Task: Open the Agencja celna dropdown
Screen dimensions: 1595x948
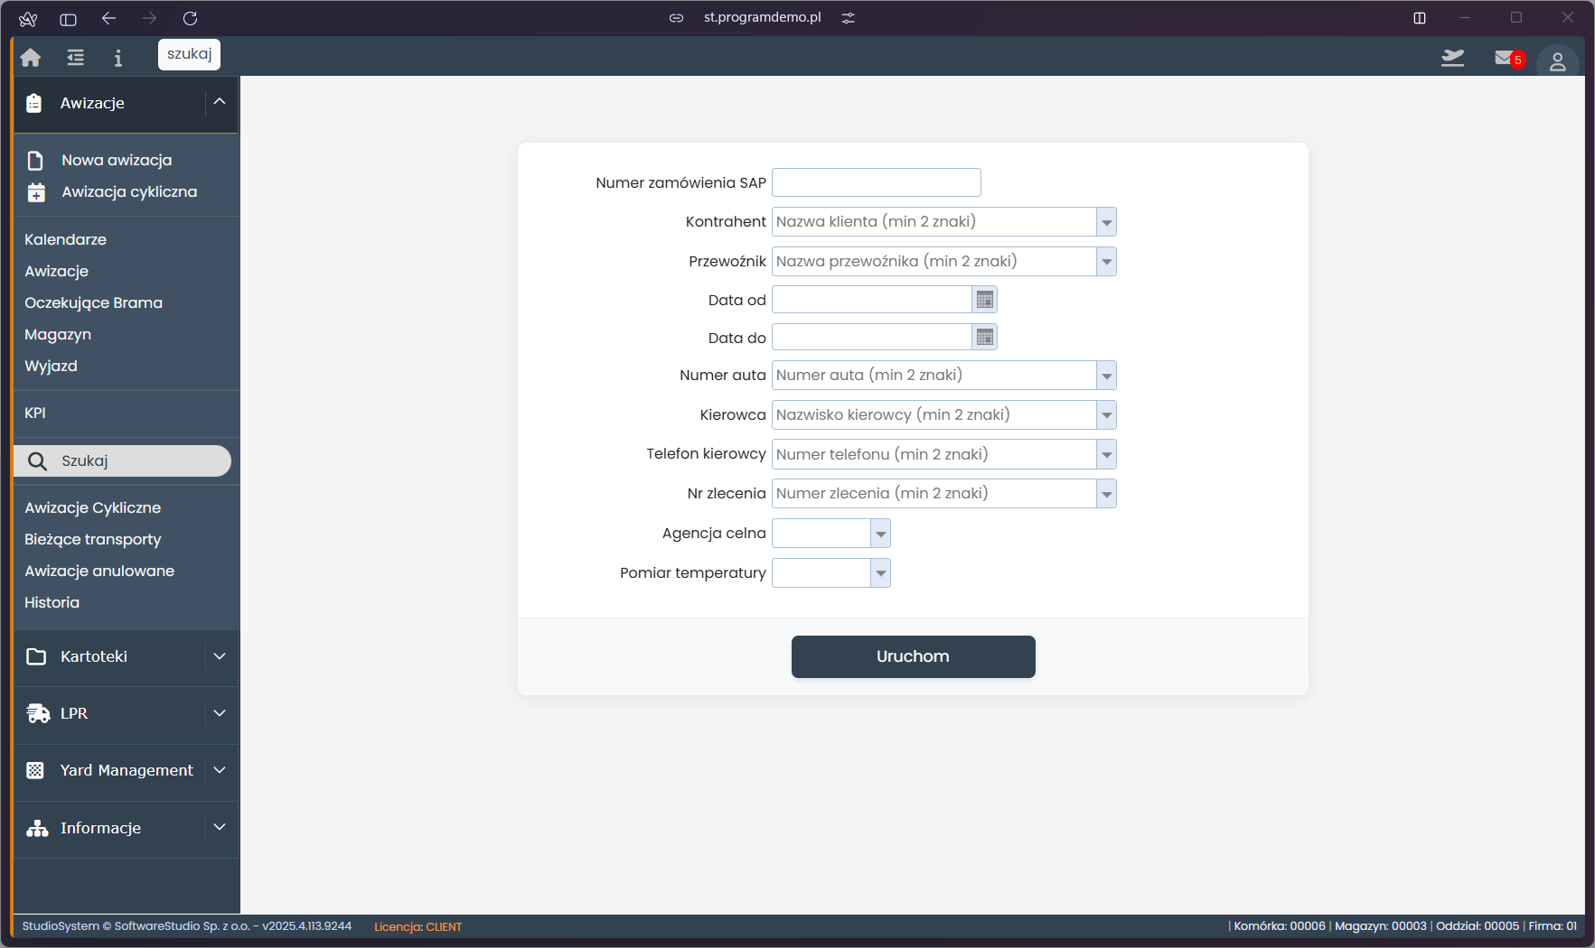Action: pyautogui.click(x=880, y=534)
